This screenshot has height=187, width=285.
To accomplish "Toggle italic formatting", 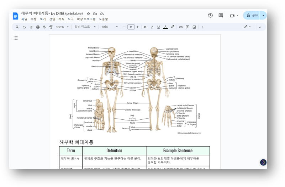I will pos(152,27).
